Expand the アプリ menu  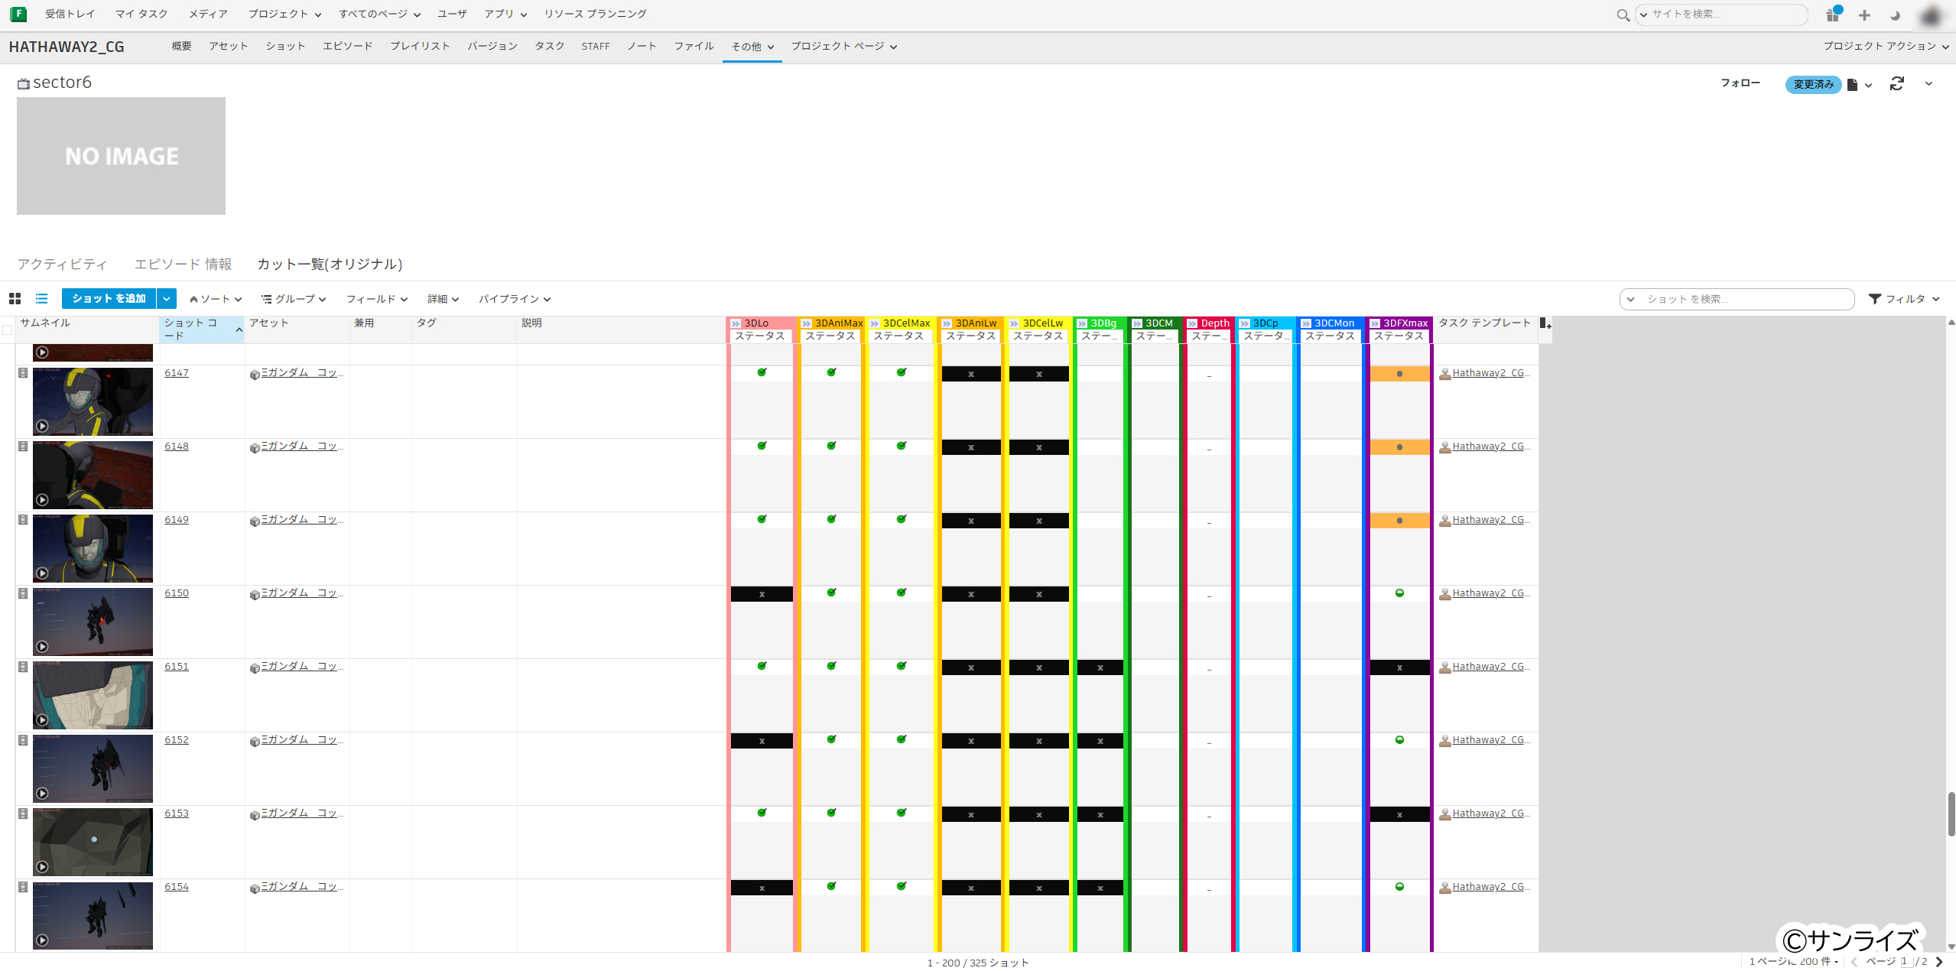click(x=505, y=14)
